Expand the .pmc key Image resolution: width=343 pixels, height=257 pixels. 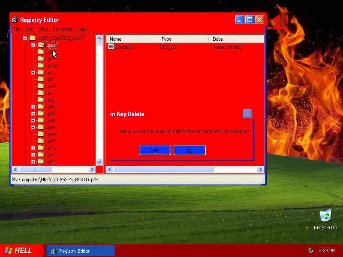pyautogui.click(x=33, y=114)
